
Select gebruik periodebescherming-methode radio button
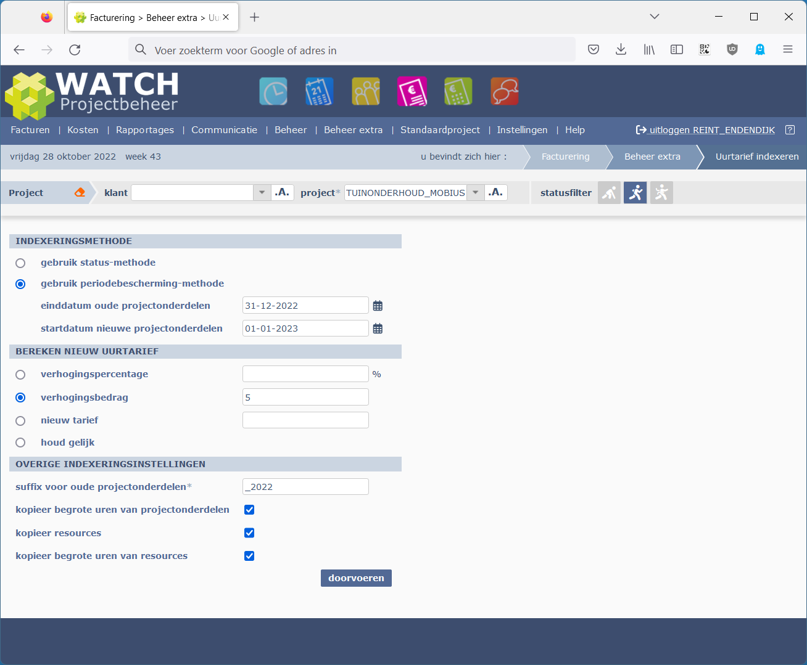coord(20,284)
